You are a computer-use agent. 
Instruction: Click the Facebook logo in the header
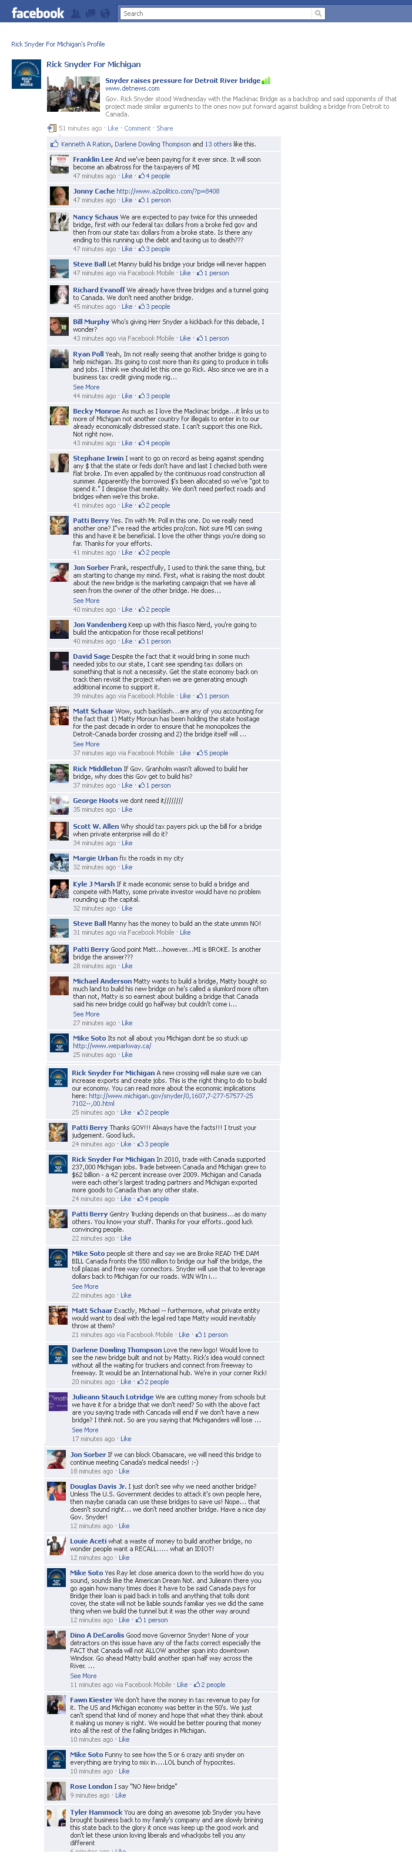[x=38, y=13]
